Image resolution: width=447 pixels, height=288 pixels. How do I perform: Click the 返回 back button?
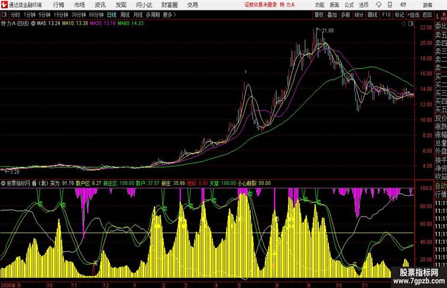[x=427, y=15]
